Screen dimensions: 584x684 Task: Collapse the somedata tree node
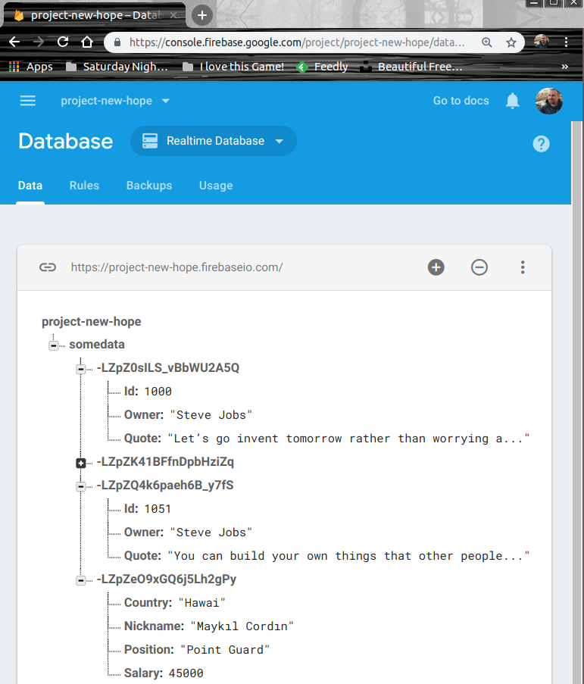click(x=53, y=345)
